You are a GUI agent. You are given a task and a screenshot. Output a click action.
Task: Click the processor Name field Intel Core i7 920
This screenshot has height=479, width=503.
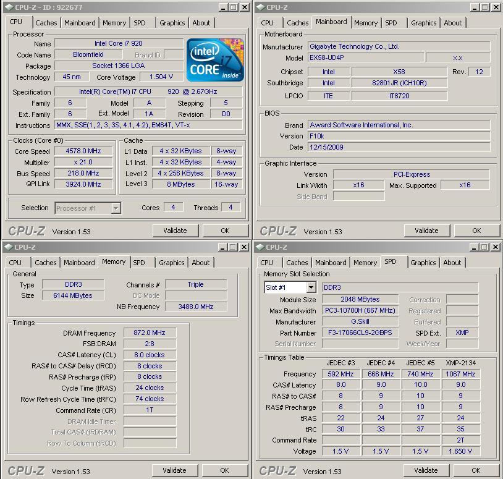click(119, 43)
